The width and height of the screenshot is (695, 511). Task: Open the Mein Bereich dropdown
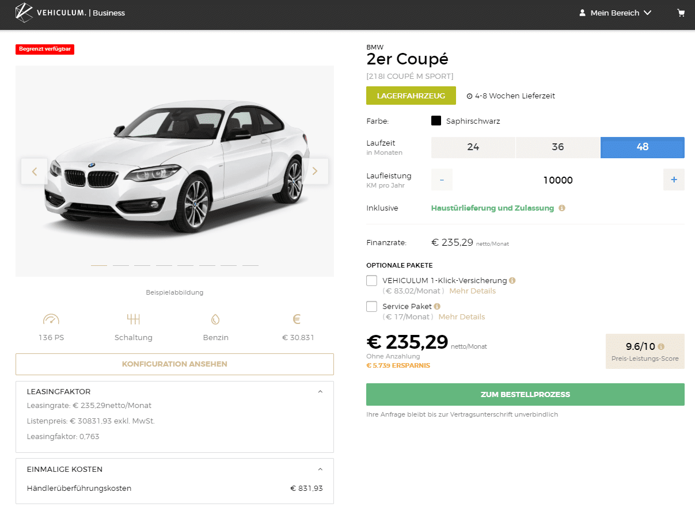point(615,13)
